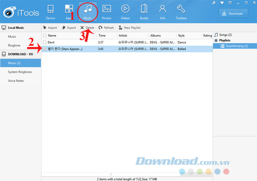This screenshot has height=181, width=257.
Task: Open the Device section icon
Action: [x=50, y=9]
